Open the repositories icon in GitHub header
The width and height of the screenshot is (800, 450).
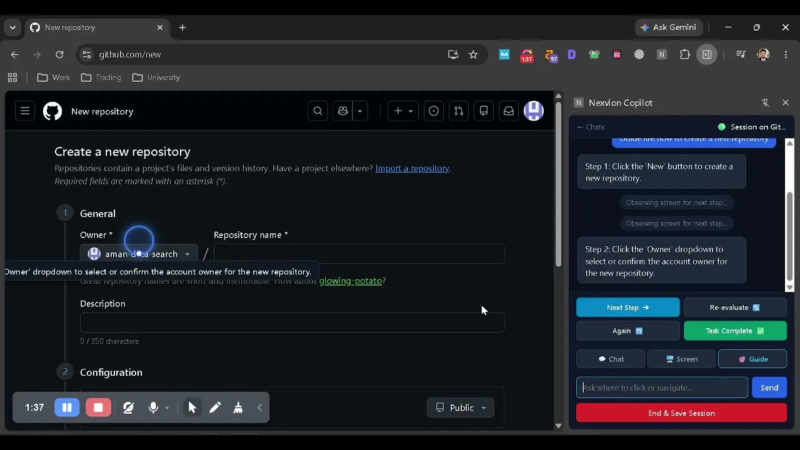point(484,111)
